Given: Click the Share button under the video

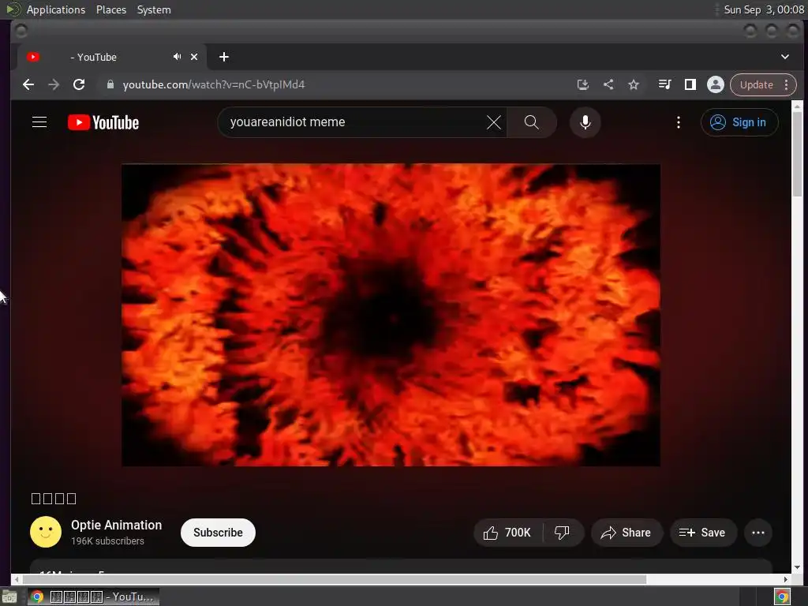Looking at the screenshot, I should pos(626,533).
